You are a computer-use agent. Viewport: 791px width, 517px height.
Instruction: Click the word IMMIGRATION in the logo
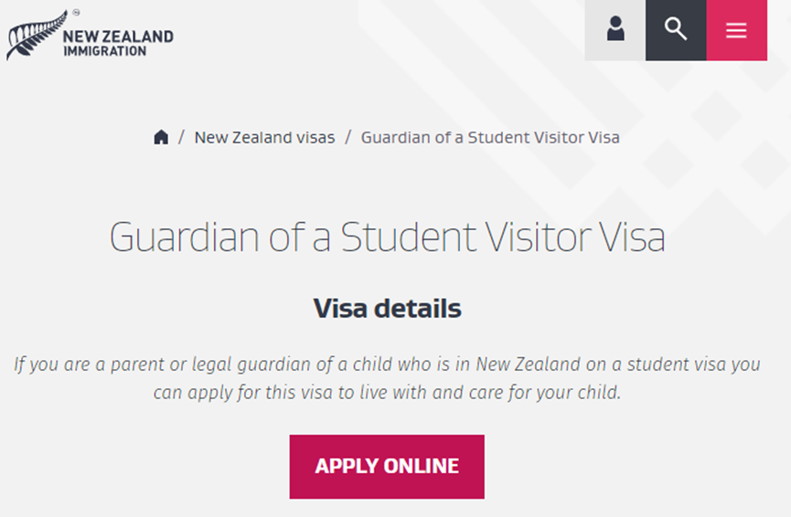pyautogui.click(x=105, y=51)
